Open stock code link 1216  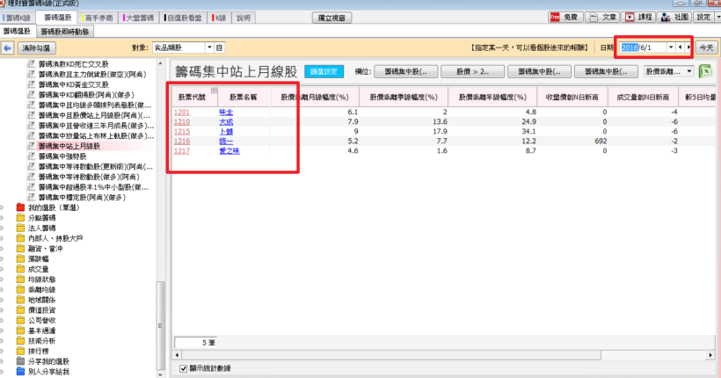pos(182,142)
